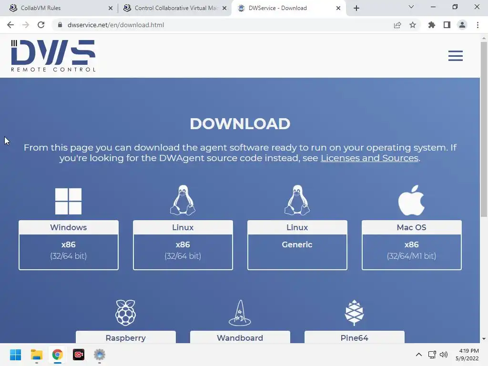The width and height of the screenshot is (488, 366).
Task: Download the Linux Generic agent
Action: click(297, 245)
